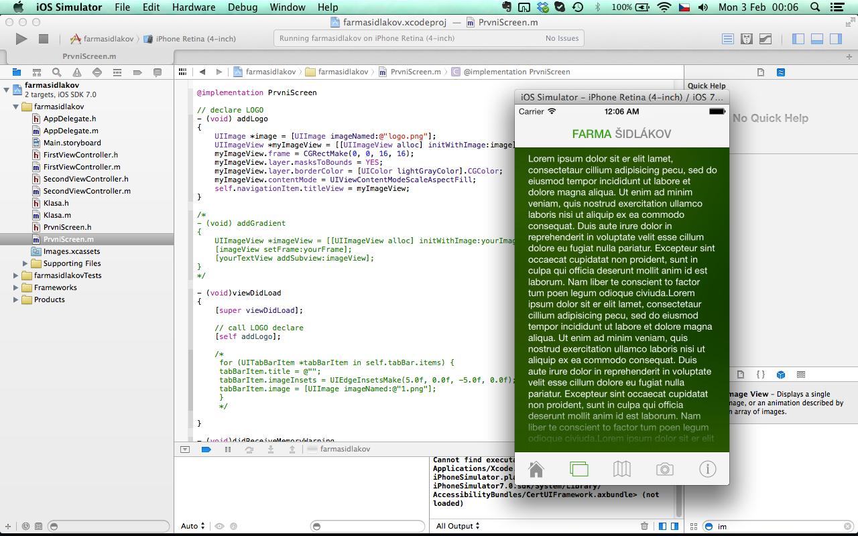Open the Help menu
Screen dimensions: 858x536
(x=328, y=7)
